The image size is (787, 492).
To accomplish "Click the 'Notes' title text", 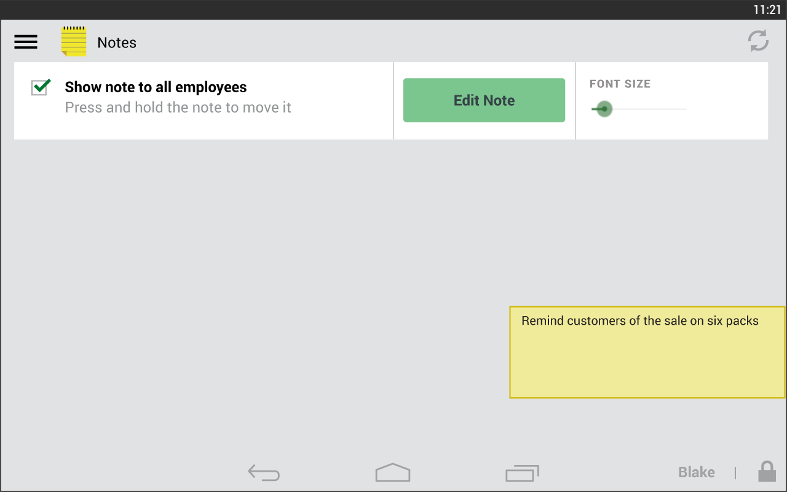I will point(117,42).
